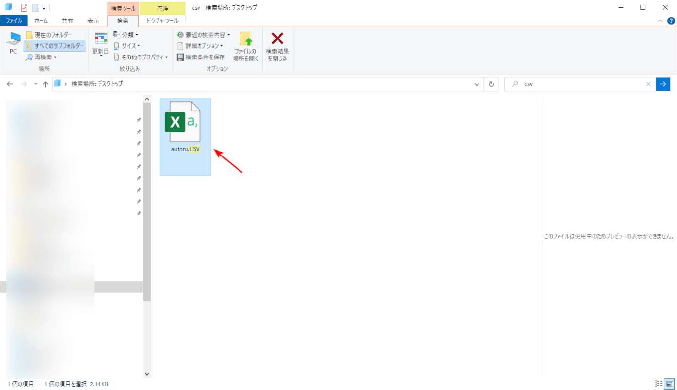Expand the address bar history dropdown

[477, 84]
